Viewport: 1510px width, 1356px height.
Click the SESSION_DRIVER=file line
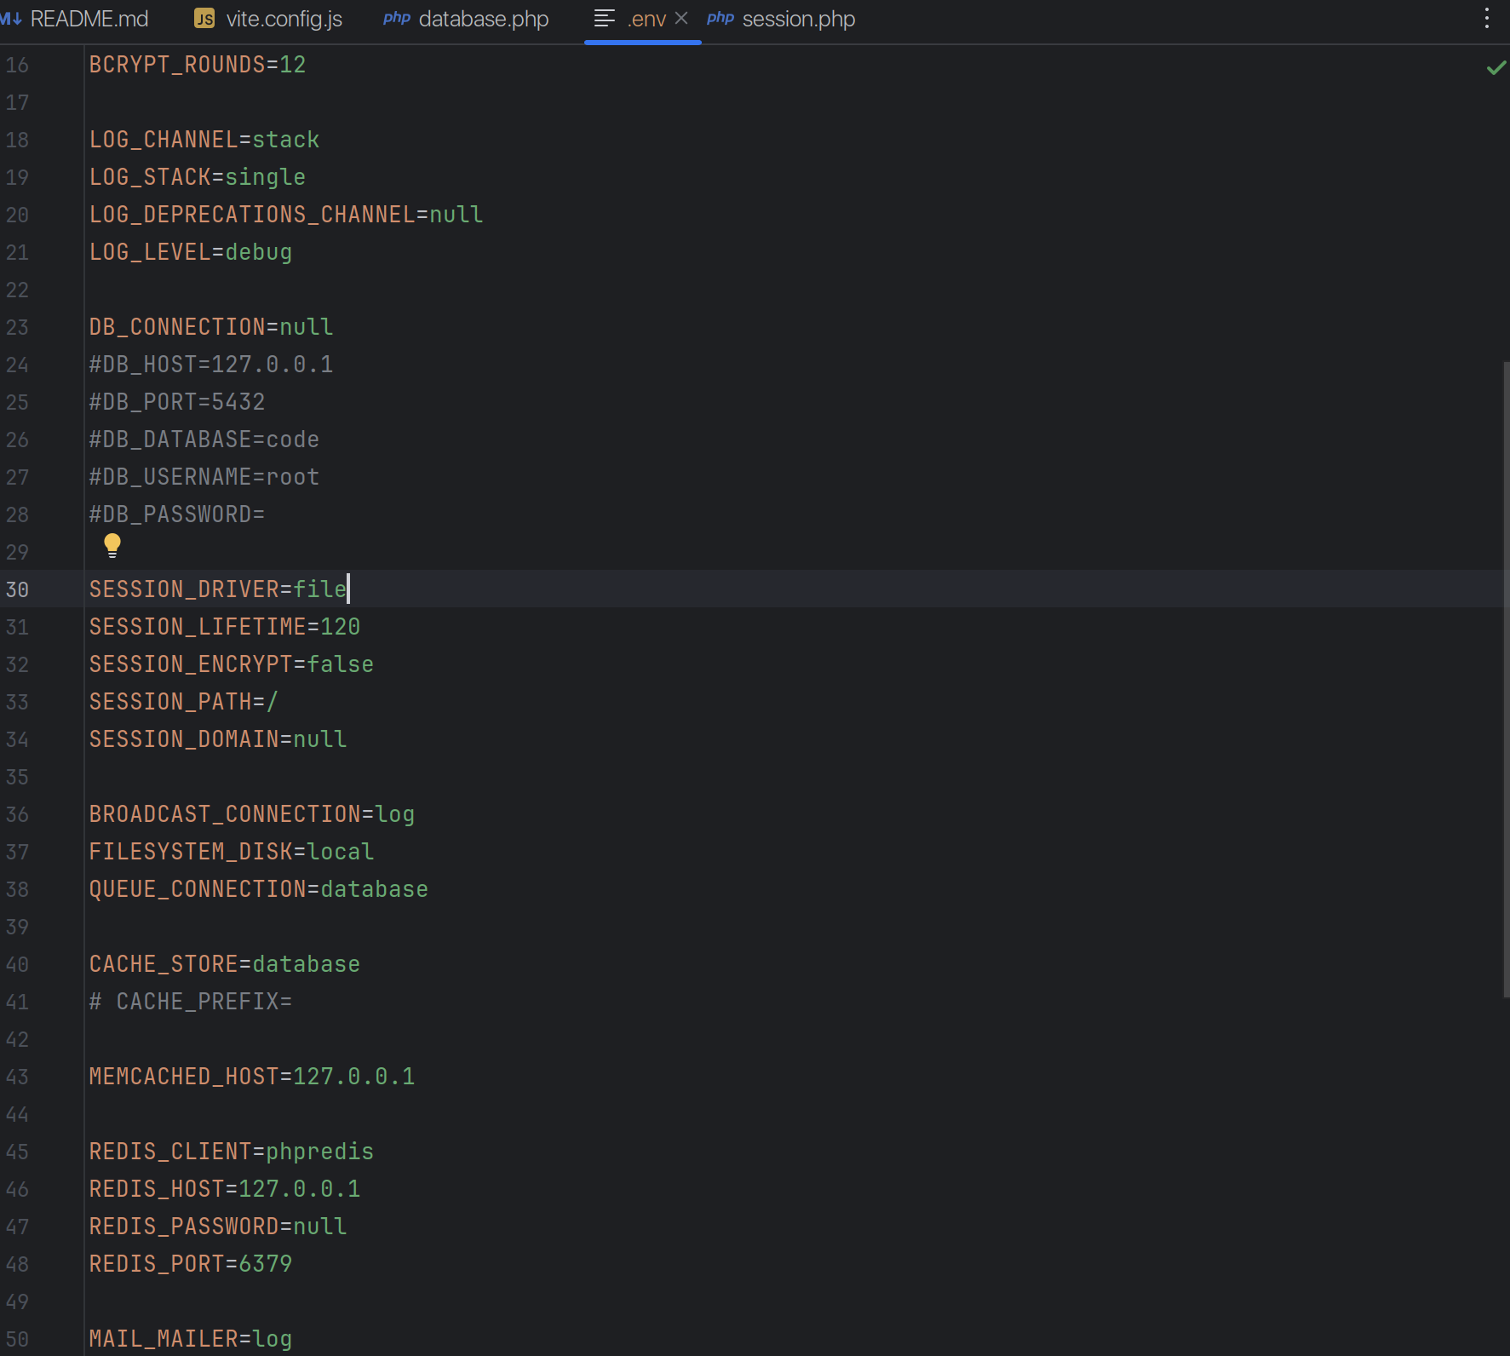click(218, 589)
